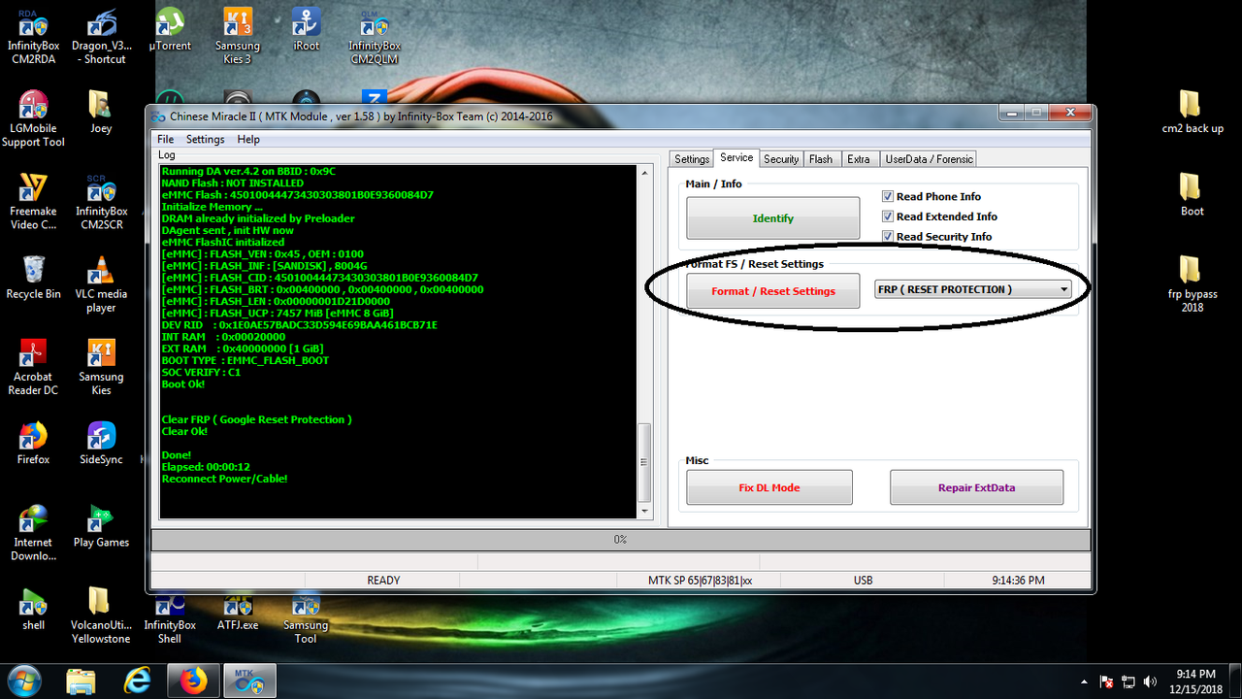Click Format / Reset Settings button
1242x699 pixels.
click(x=773, y=291)
